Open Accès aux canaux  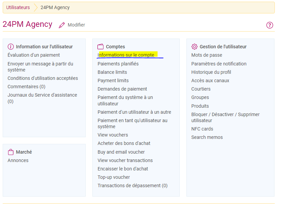pos(210,81)
